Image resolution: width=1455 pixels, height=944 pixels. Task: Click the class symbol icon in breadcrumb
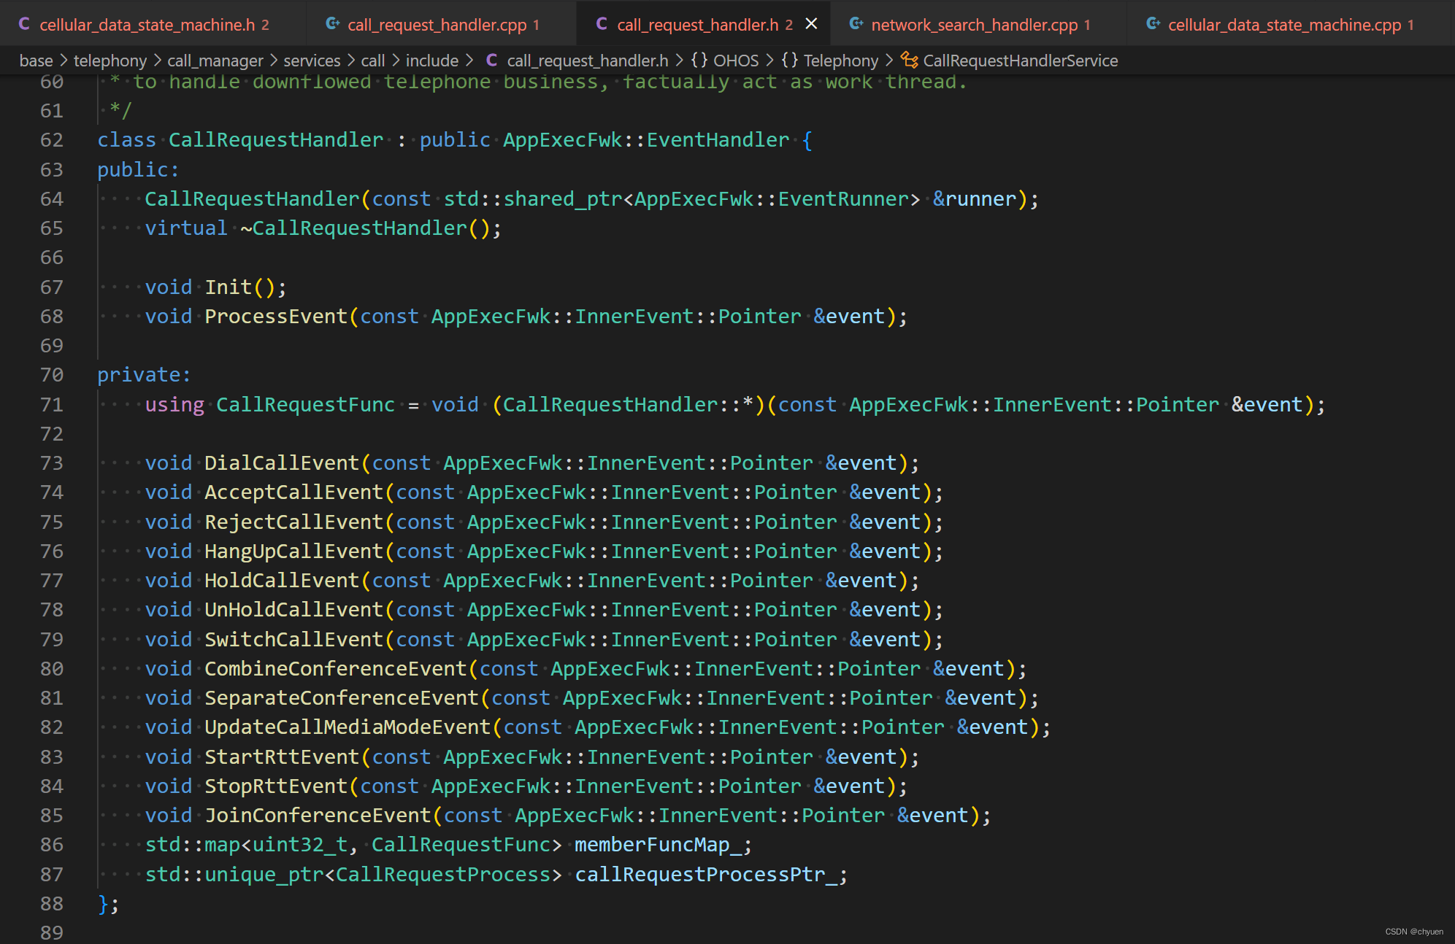[909, 60]
